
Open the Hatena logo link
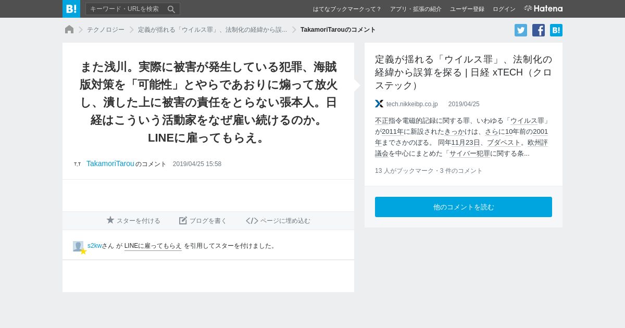(543, 8)
